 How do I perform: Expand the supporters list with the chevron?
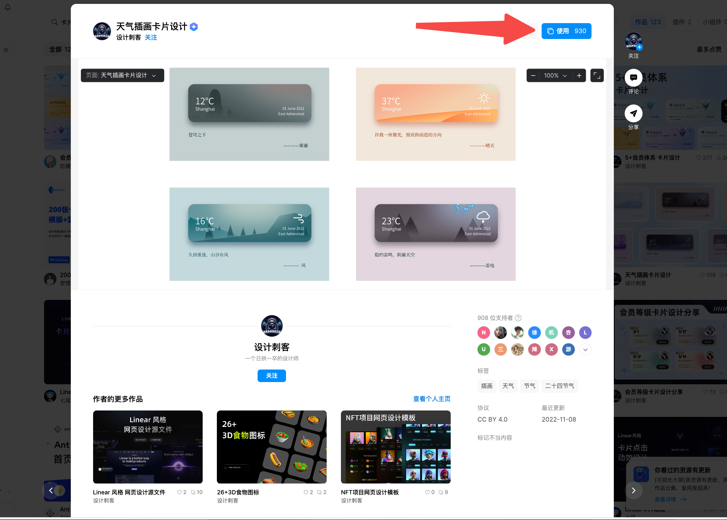(585, 350)
